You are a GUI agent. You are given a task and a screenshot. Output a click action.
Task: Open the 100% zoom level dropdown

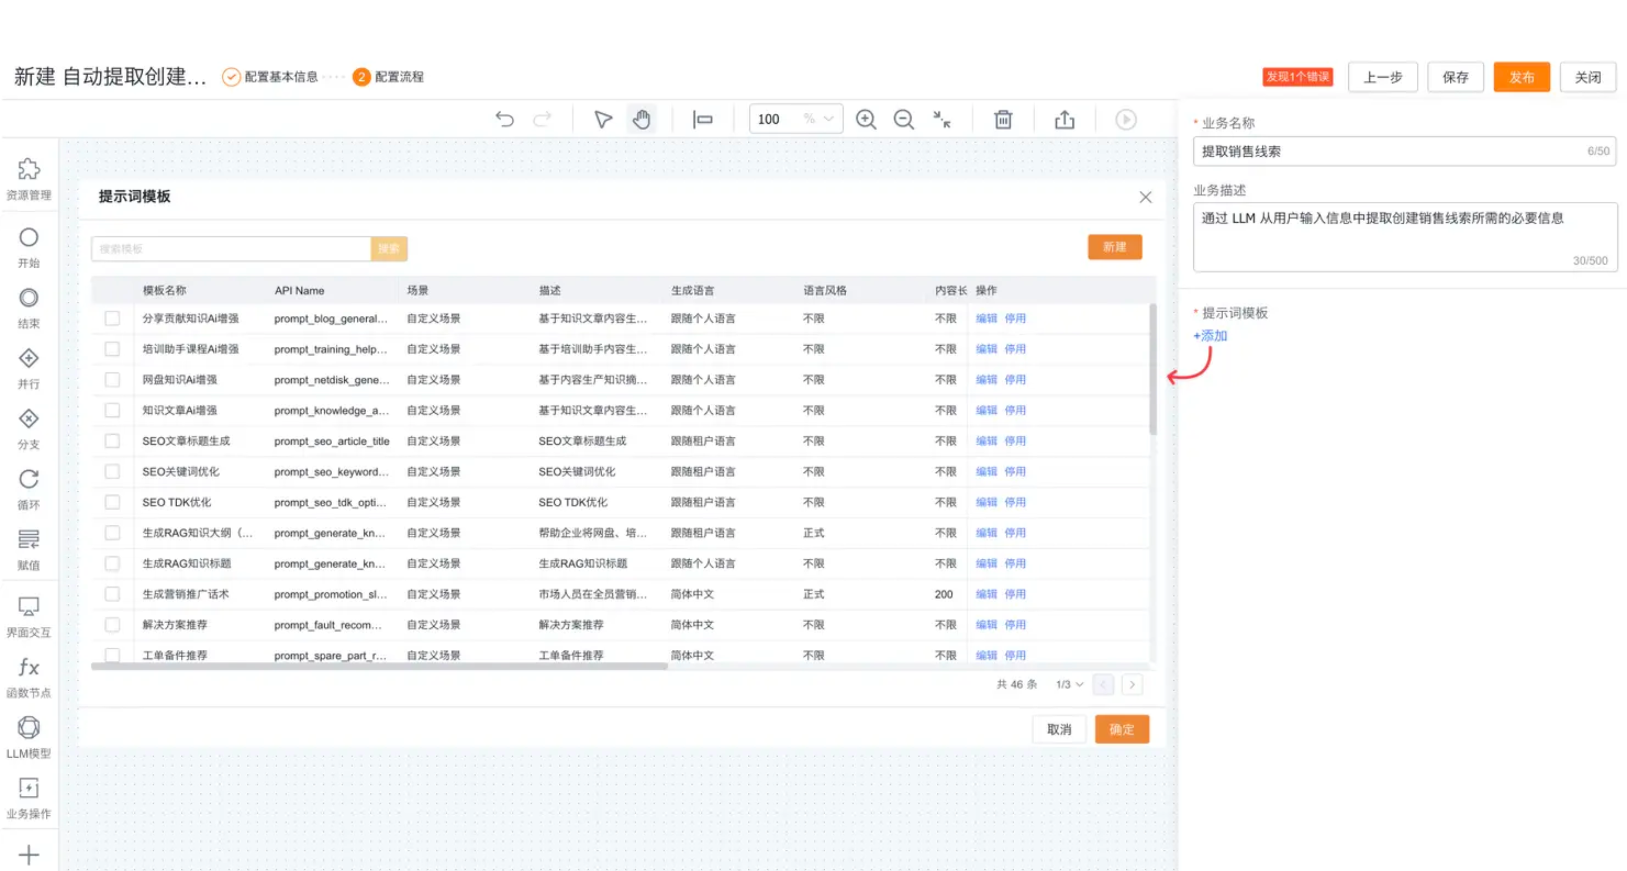(828, 120)
